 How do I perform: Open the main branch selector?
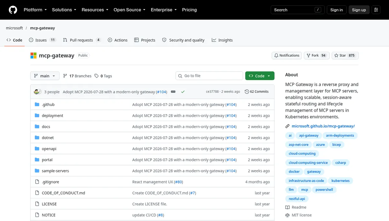coord(45,76)
